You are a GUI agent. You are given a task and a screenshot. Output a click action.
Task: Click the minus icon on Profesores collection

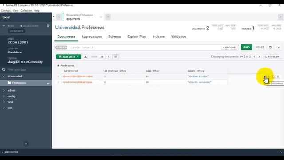[x=48, y=83]
